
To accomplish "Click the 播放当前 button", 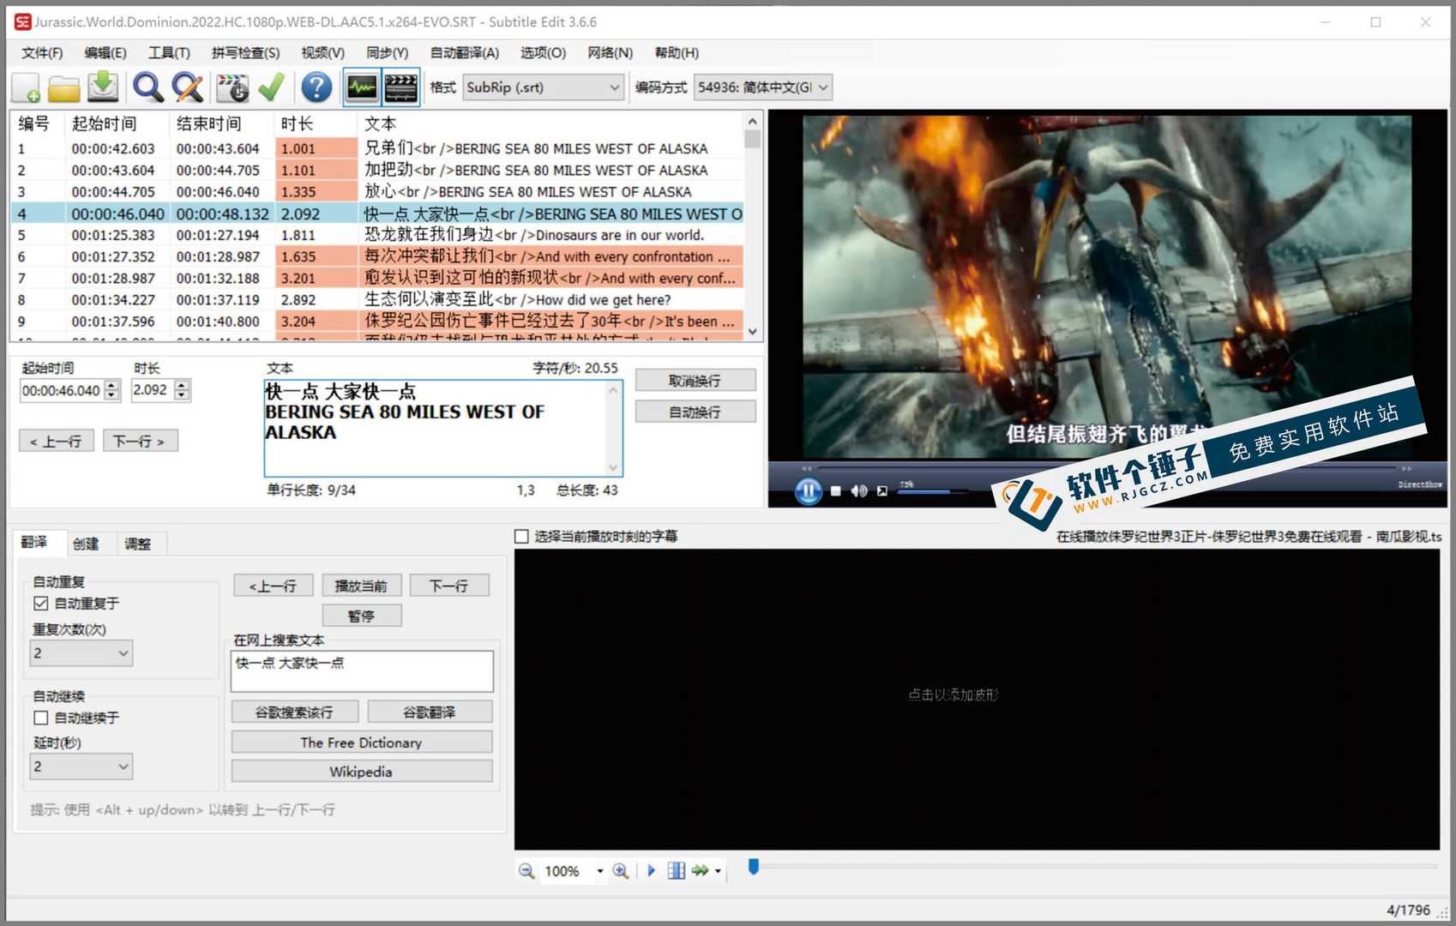I will click(361, 586).
